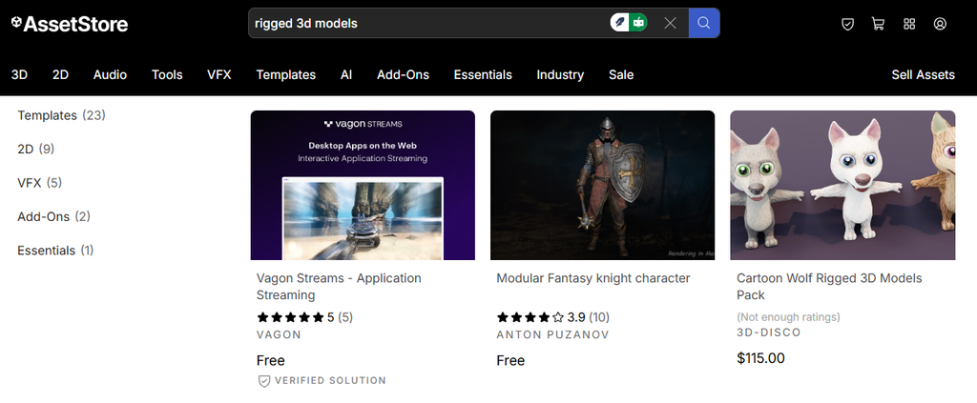Click the green robot icon in search bar

tap(638, 23)
